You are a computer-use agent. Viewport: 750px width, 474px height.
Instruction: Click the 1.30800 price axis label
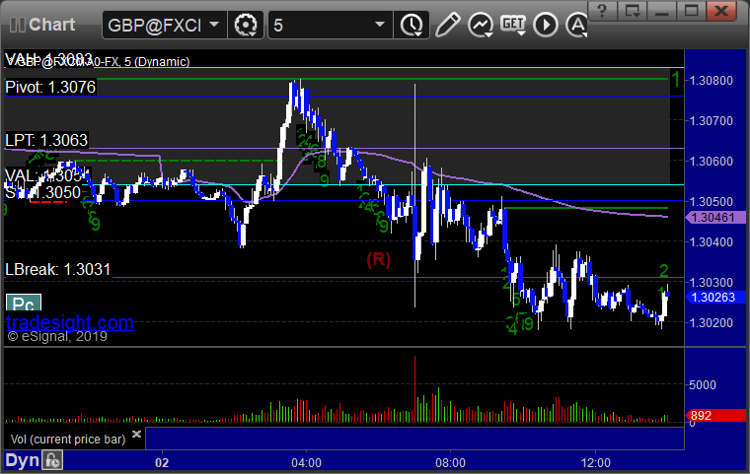[x=712, y=80]
